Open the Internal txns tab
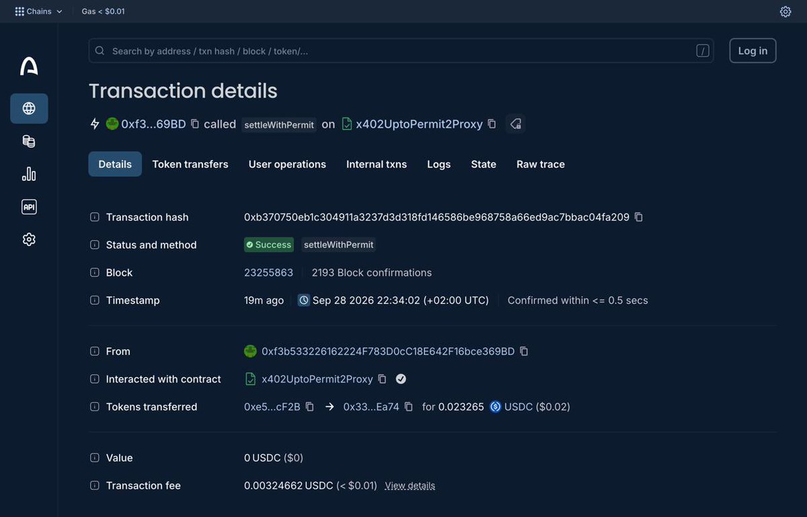Screen dimensions: 807x517 [377, 164]
